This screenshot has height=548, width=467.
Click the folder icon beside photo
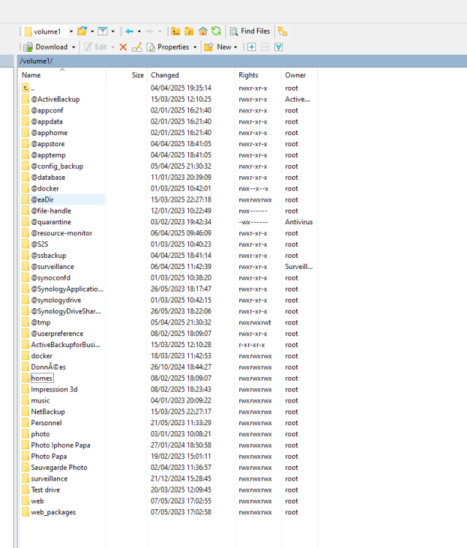pos(25,434)
